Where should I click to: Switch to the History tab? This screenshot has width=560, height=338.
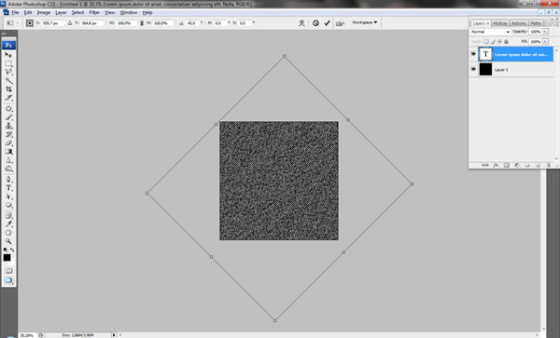coord(500,23)
